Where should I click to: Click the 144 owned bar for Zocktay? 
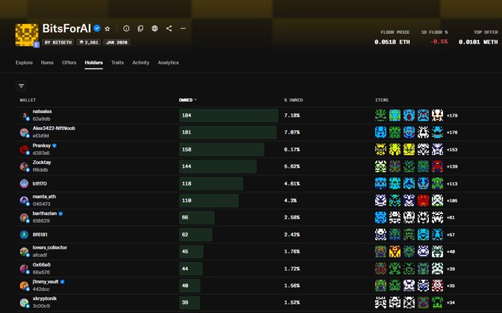click(218, 166)
